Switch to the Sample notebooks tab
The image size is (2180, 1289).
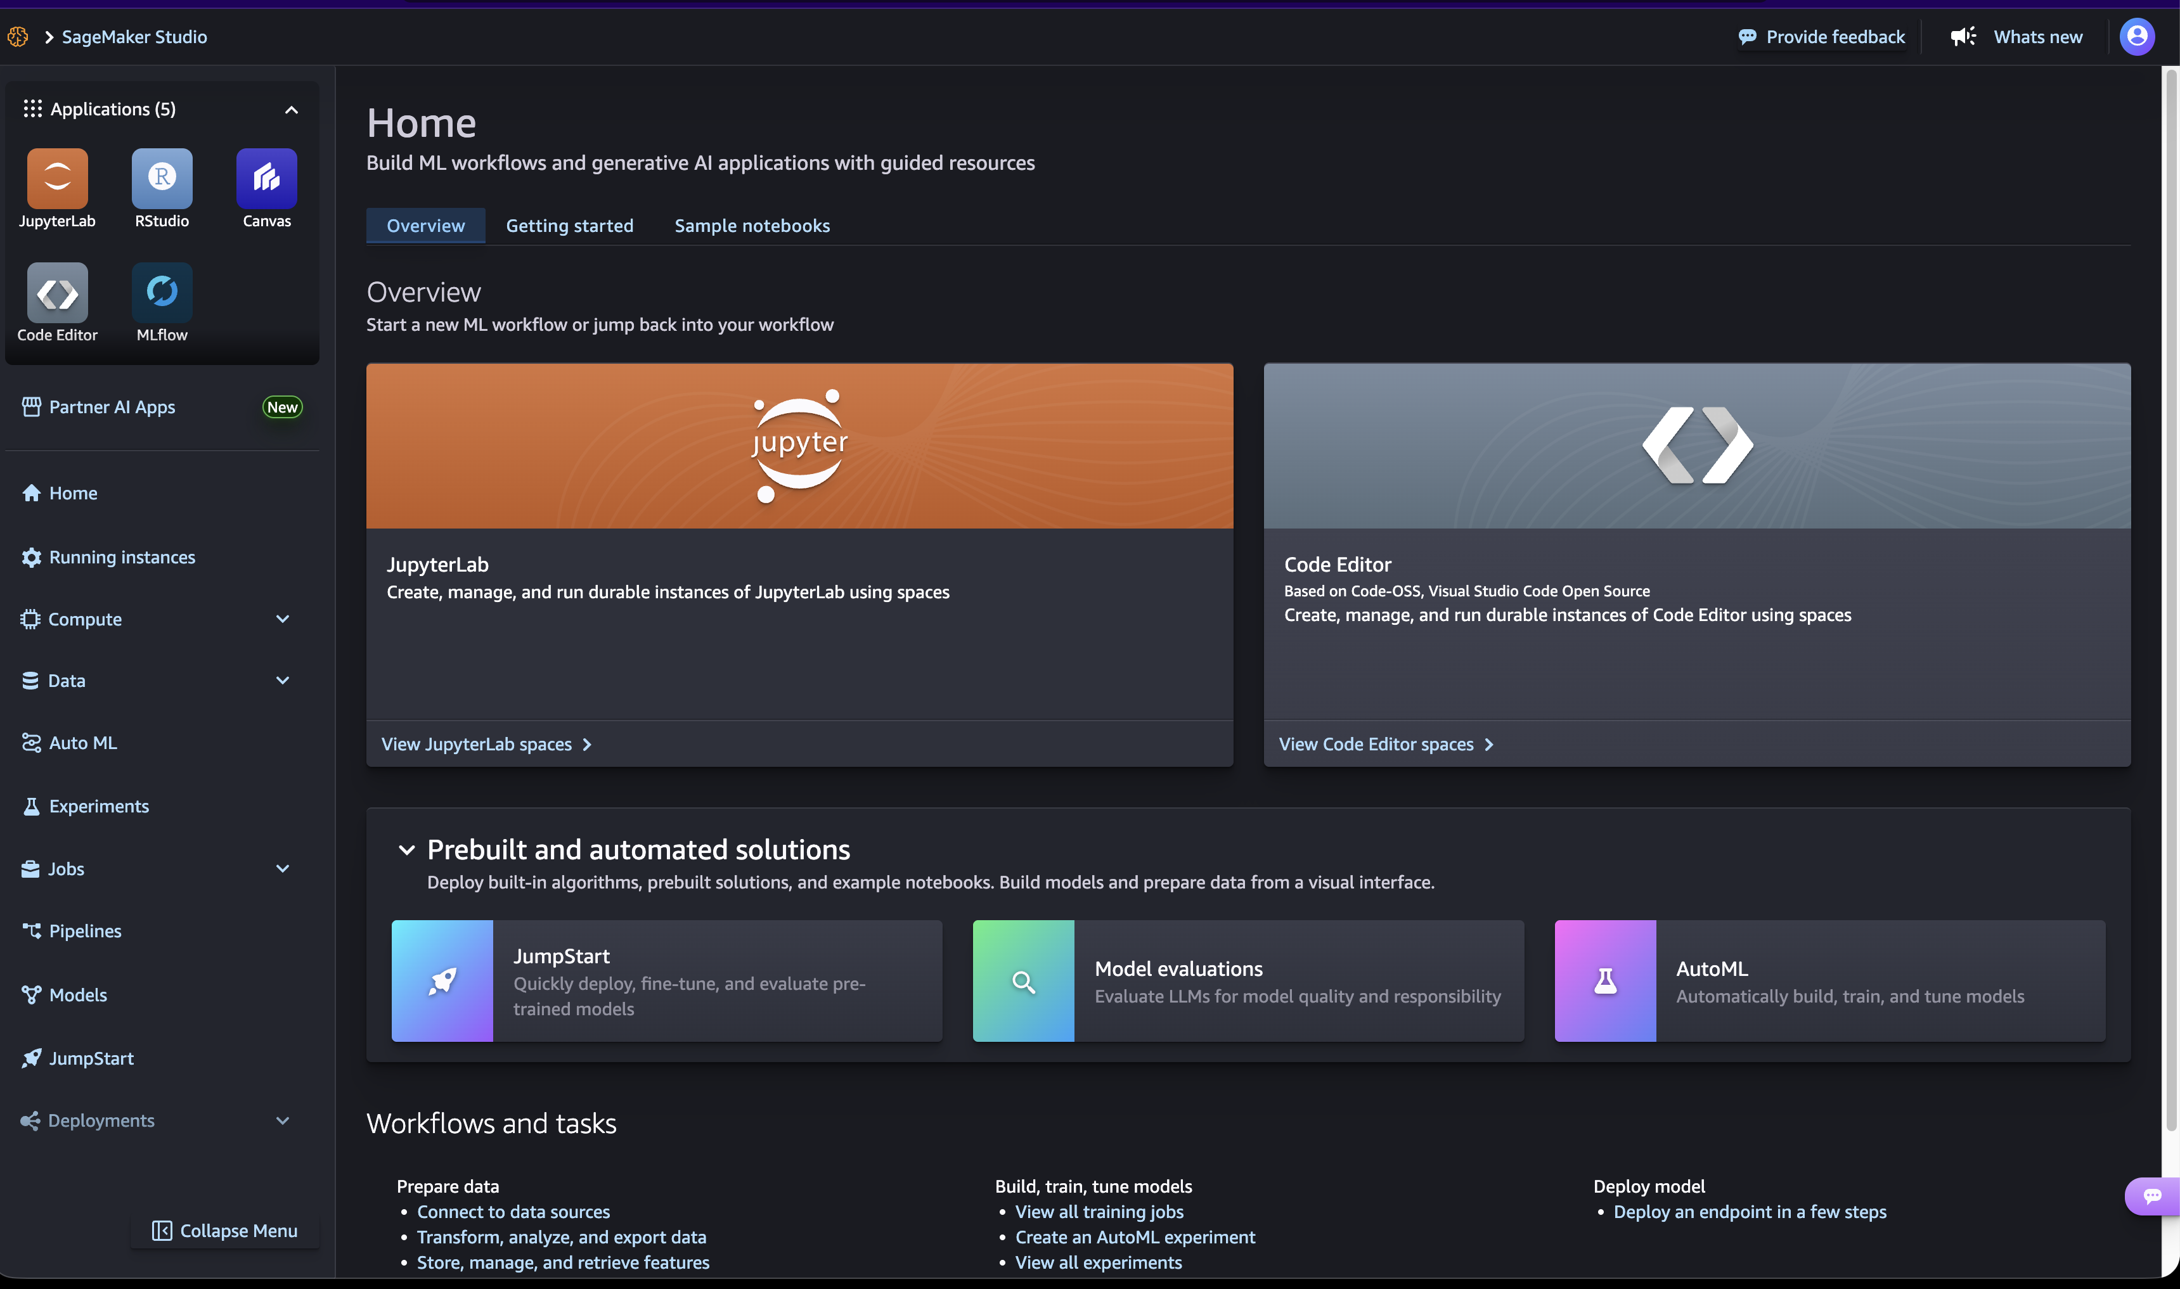tap(752, 226)
